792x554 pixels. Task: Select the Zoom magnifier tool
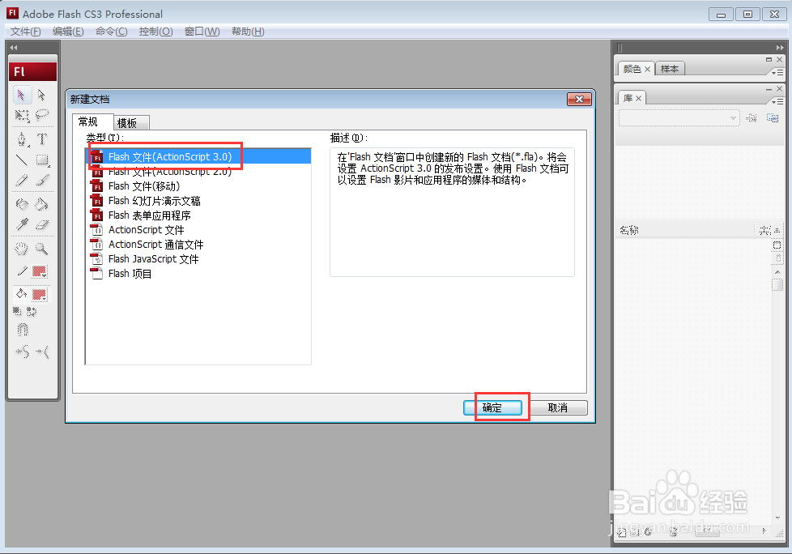42,249
